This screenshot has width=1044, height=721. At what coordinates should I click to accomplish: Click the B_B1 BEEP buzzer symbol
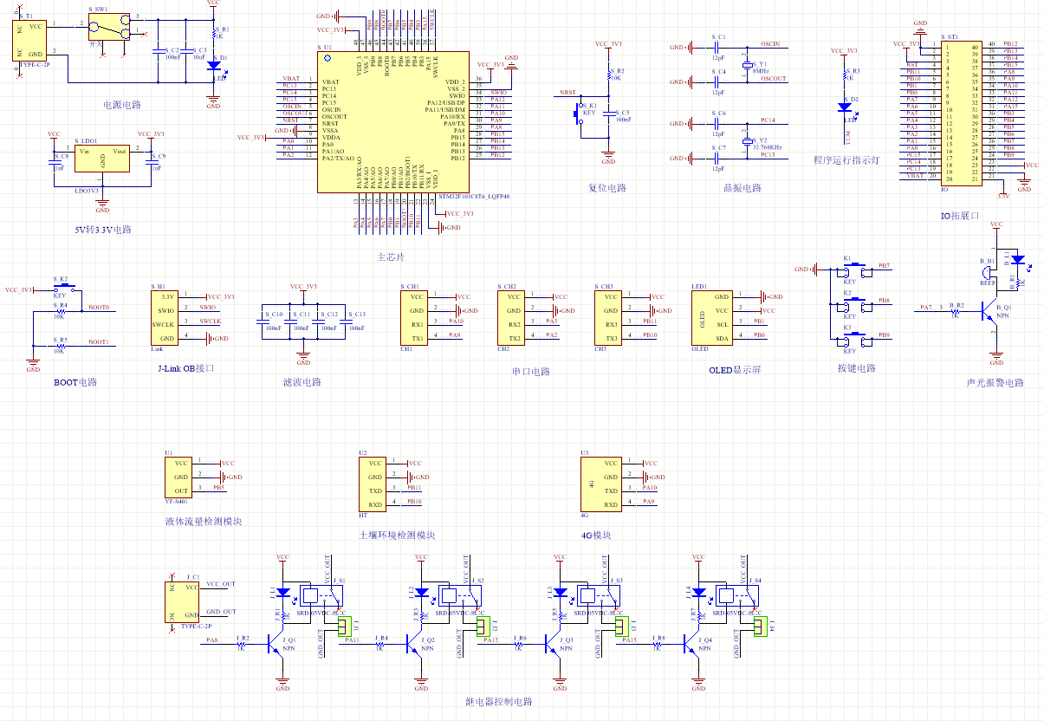(988, 272)
